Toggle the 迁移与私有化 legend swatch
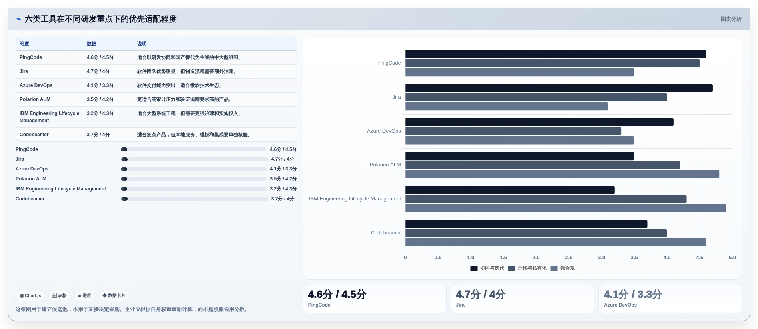 [x=511, y=268]
